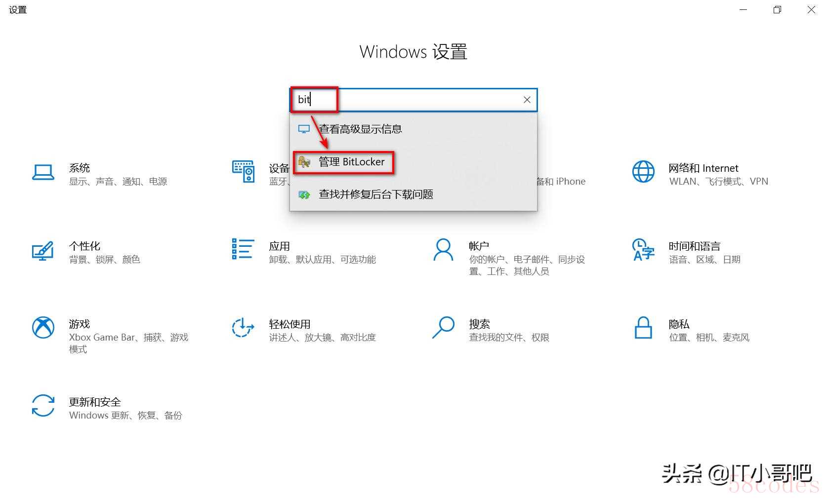This screenshot has width=827, height=499.
Task: Click the 卸载、默认应用、可选功能 description
Action: point(323,260)
